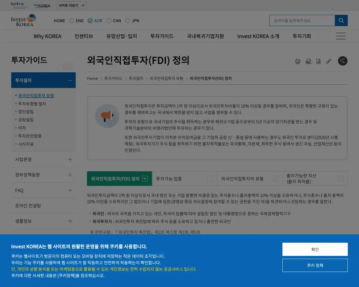
Task: Click the search magnifier icon
Action: click(341, 20)
